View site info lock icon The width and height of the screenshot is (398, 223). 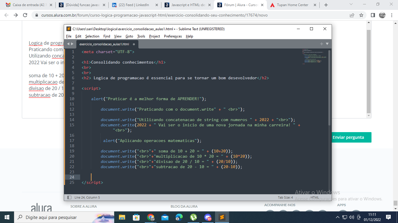(37, 15)
